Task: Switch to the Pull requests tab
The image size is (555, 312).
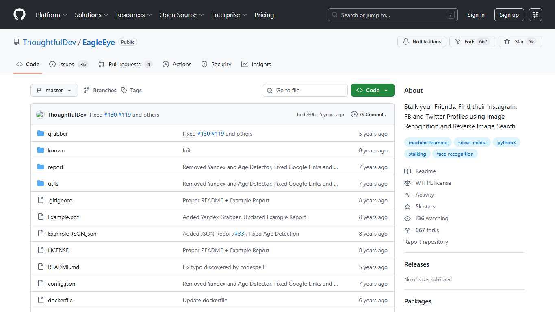Action: pos(125,64)
